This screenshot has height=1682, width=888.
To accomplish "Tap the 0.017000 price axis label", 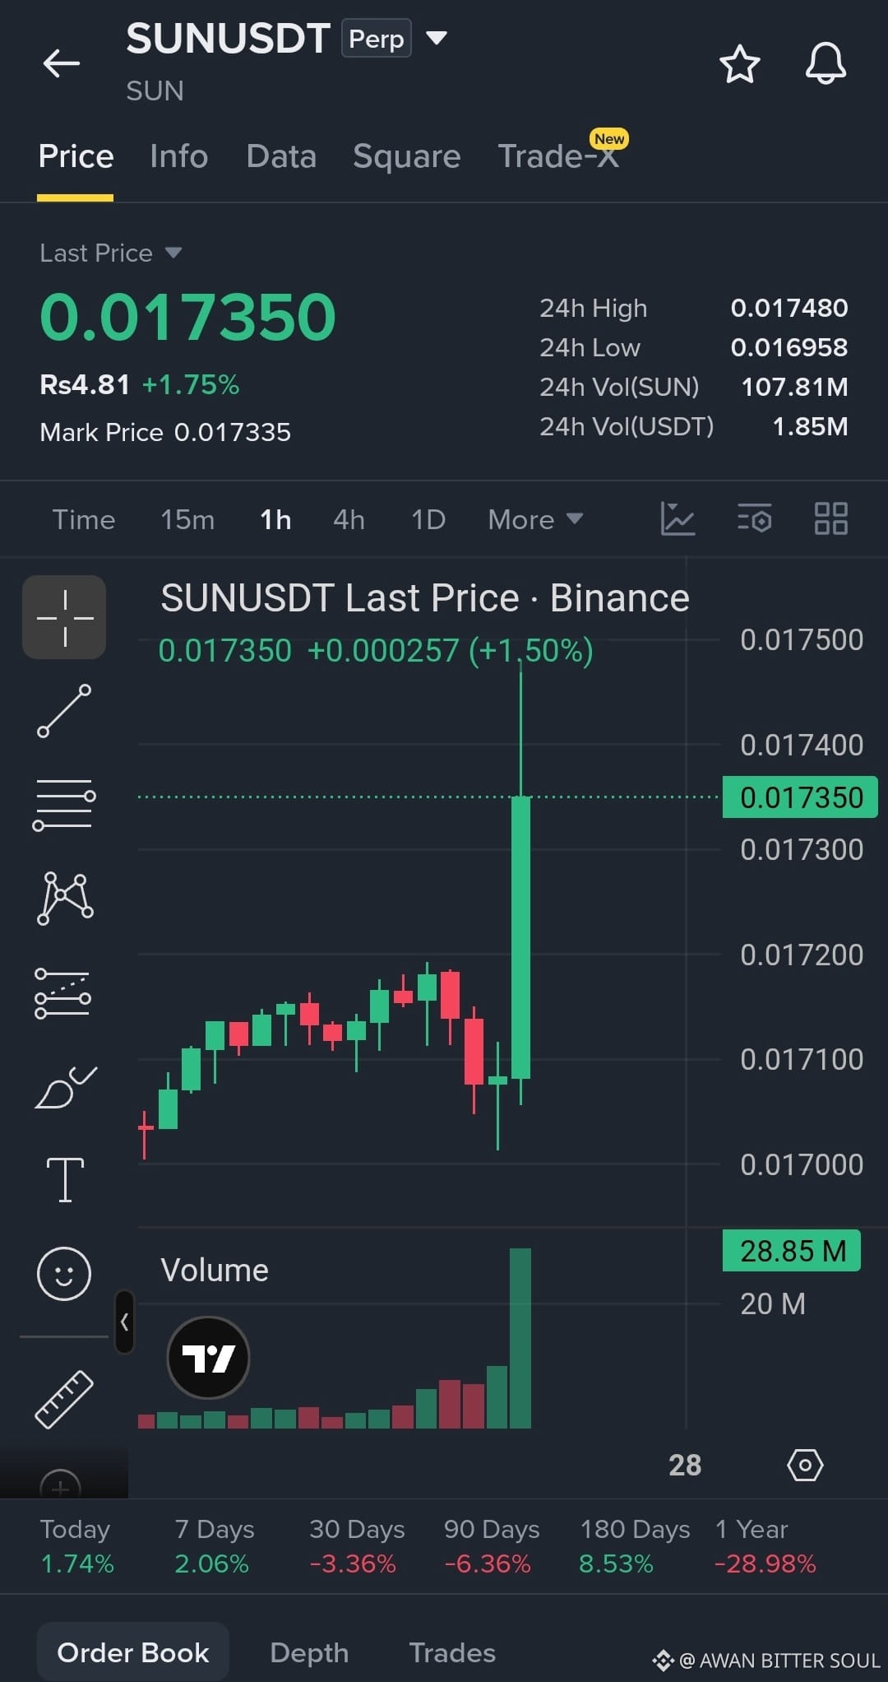I will [802, 1164].
